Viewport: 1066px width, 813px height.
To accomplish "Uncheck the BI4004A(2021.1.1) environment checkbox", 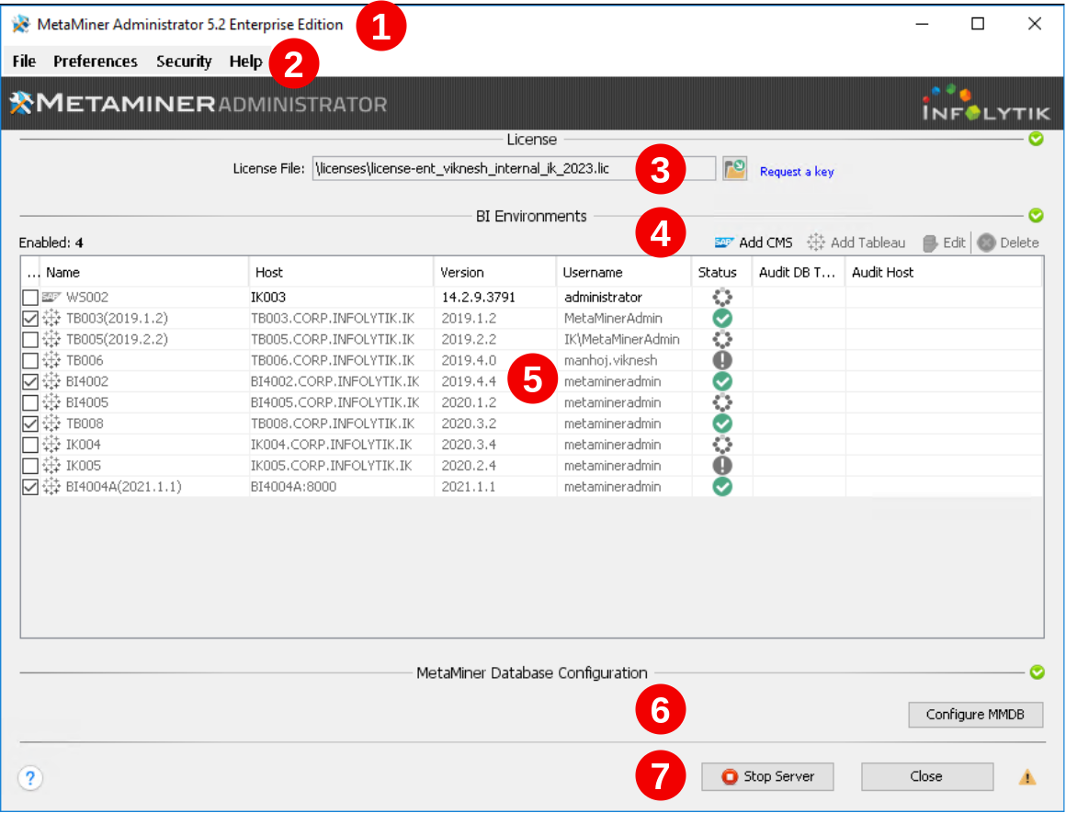I will (x=30, y=487).
